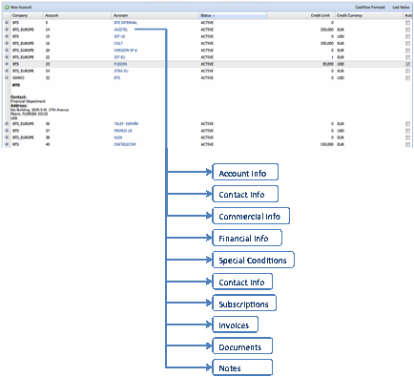Screen dimensions: 414x377
Task: Select the 30,000 credit limit cell
Action: [x=328, y=64]
